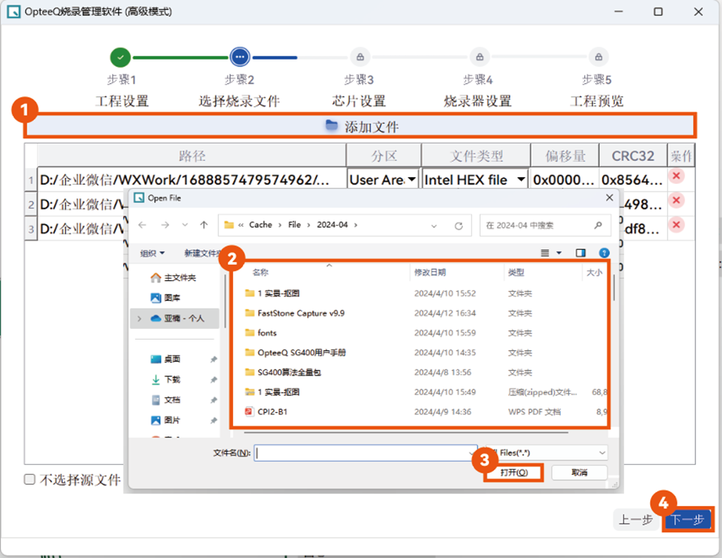This screenshot has width=722, height=558.
Task: Click the 添加文件 button
Action: coord(362,126)
